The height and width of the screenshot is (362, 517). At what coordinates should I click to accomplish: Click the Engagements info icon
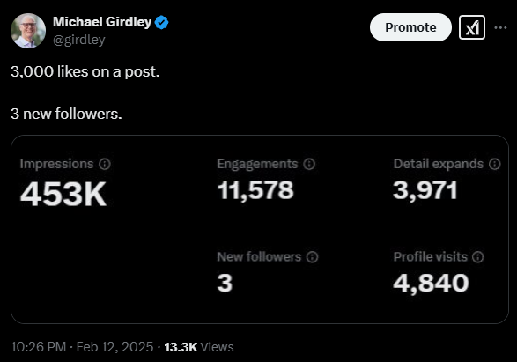[309, 164]
